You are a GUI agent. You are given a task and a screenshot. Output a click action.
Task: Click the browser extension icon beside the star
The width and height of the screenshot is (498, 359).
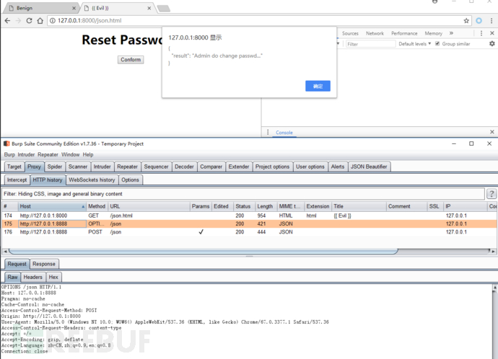[x=479, y=20]
